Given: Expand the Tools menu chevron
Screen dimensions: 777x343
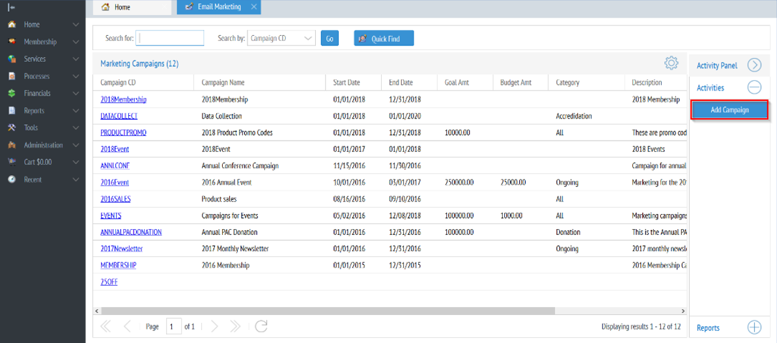Looking at the screenshot, I should (x=76, y=128).
